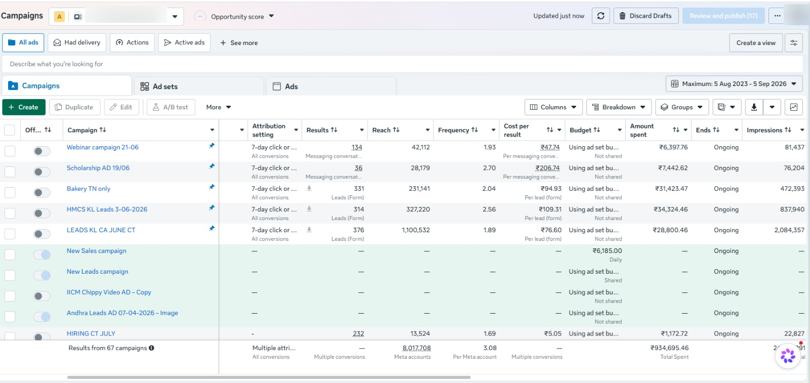Click See more filter option

[x=239, y=43]
